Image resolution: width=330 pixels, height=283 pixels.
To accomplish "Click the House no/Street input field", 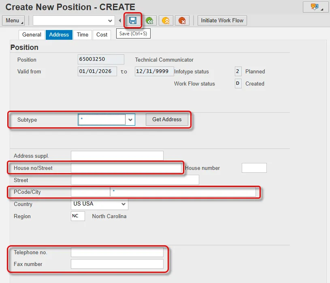I will 126,168.
